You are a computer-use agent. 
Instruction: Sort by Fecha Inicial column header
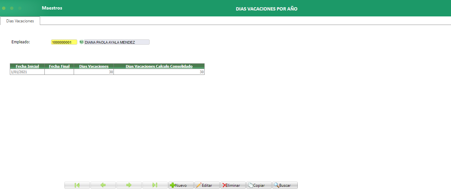pos(27,66)
